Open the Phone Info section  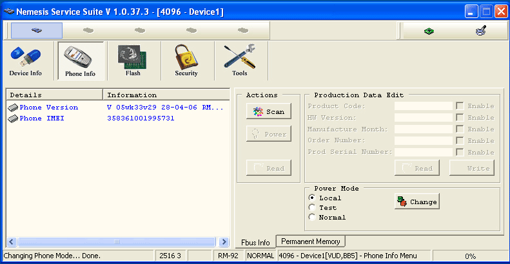[x=81, y=61]
